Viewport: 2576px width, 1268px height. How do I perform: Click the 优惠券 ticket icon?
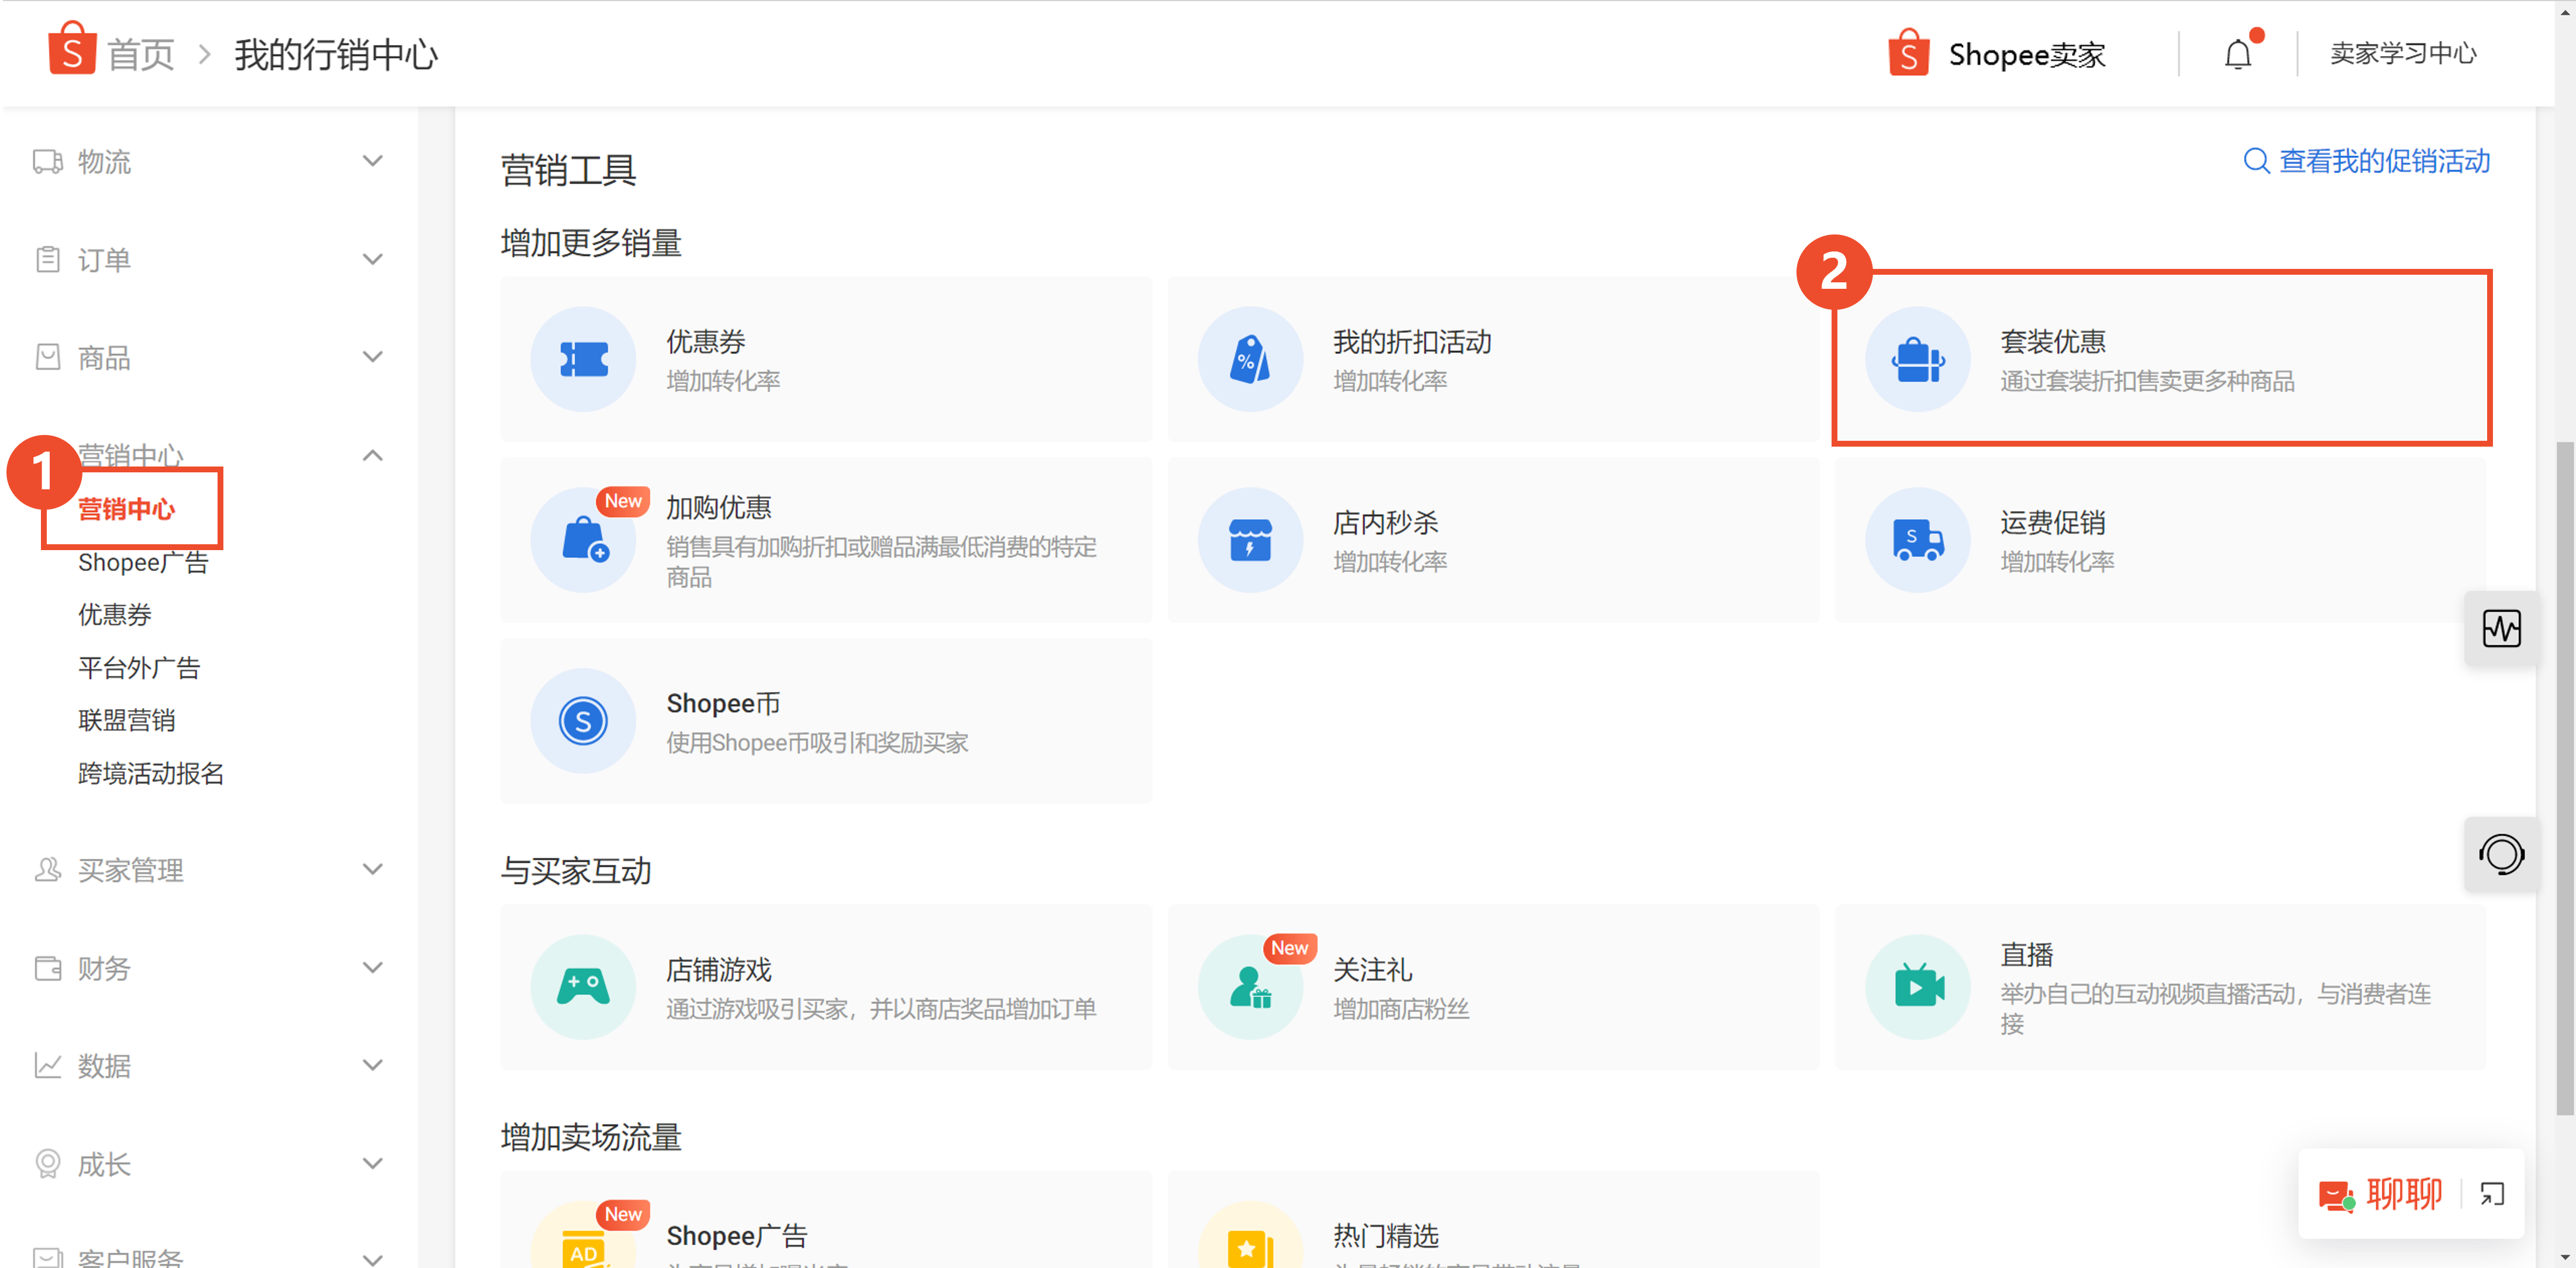[583, 359]
